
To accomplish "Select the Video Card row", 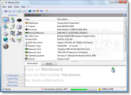I will [74, 36].
